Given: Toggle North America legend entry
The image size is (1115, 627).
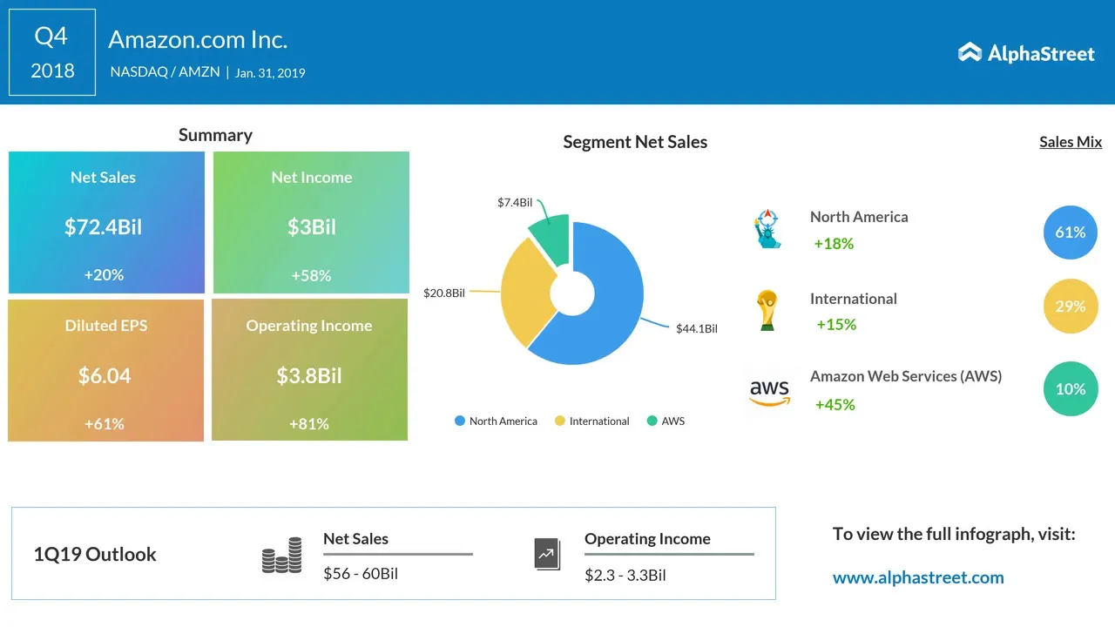Looking at the screenshot, I should (496, 421).
